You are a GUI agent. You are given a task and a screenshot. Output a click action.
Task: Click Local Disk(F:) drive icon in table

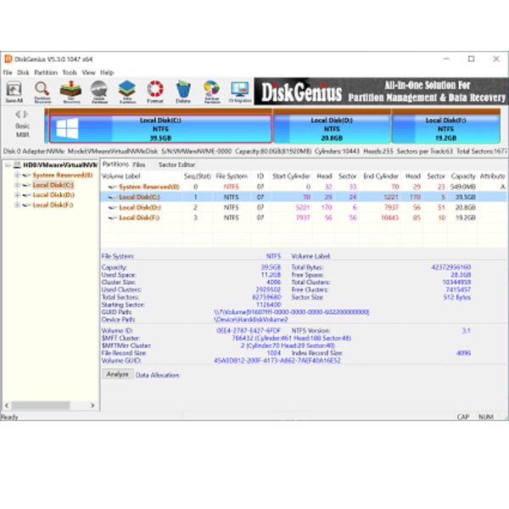(112, 218)
